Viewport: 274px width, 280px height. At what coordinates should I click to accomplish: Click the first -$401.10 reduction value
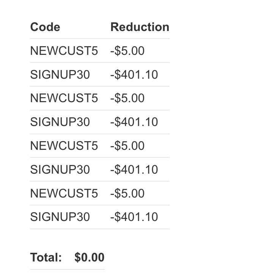point(134,75)
